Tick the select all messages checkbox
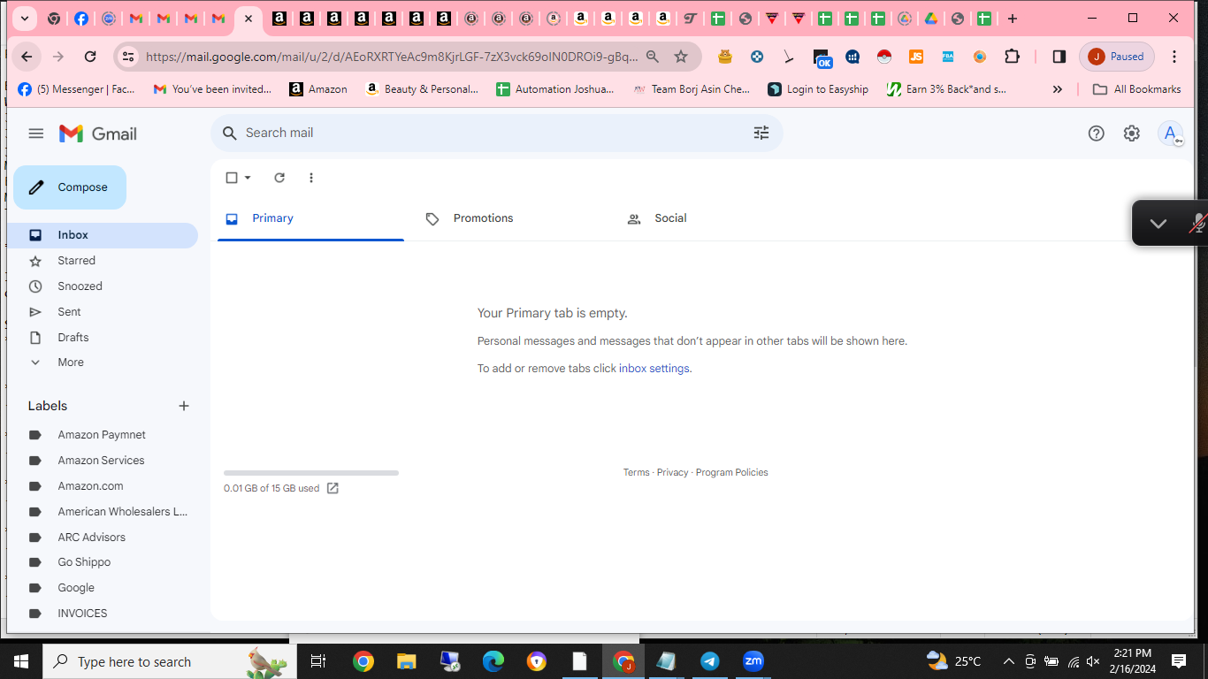The image size is (1208, 679). point(232,178)
